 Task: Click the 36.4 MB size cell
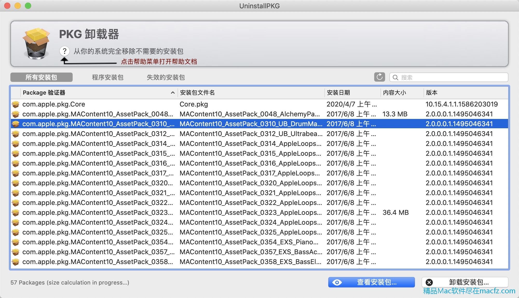395,212
